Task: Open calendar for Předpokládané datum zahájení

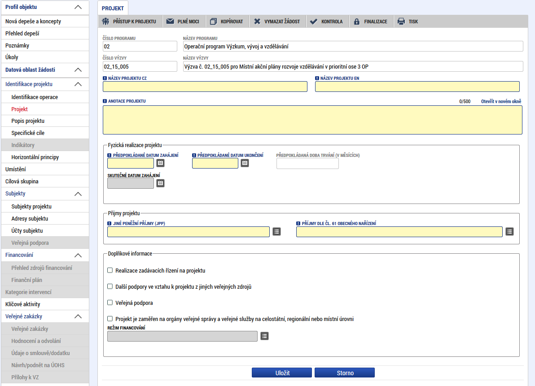Action: pyautogui.click(x=160, y=163)
